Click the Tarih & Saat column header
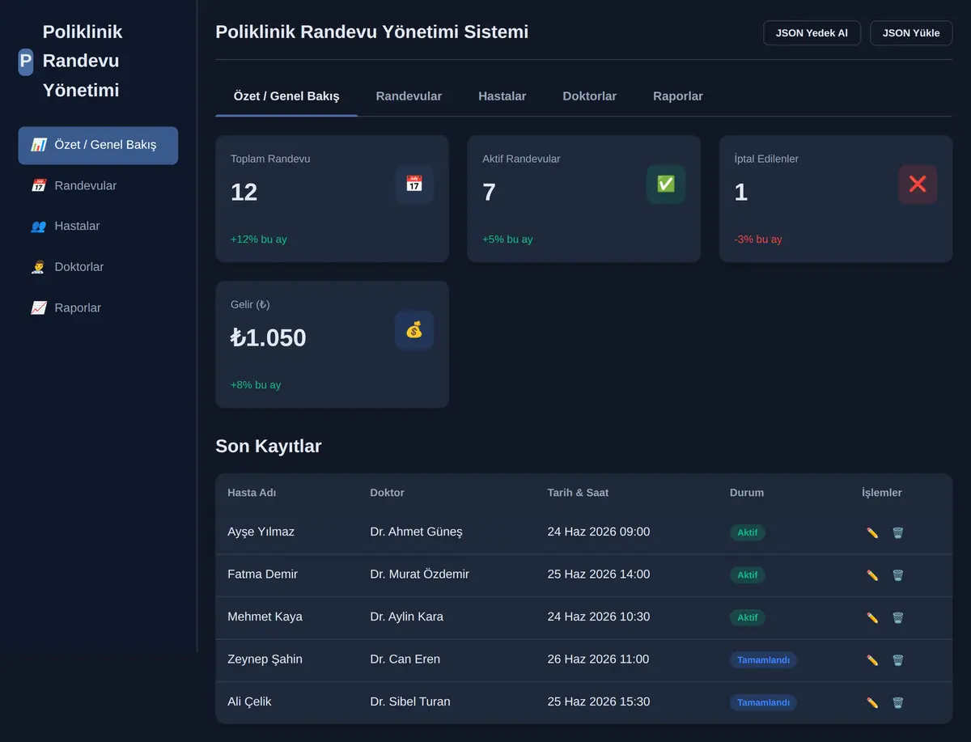 click(x=578, y=493)
